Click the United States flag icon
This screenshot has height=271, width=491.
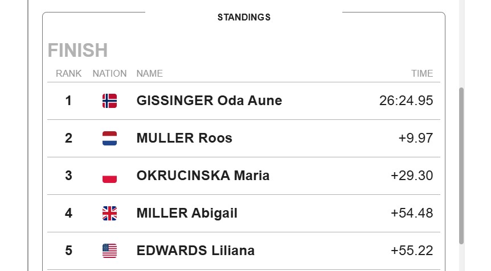pyautogui.click(x=109, y=251)
